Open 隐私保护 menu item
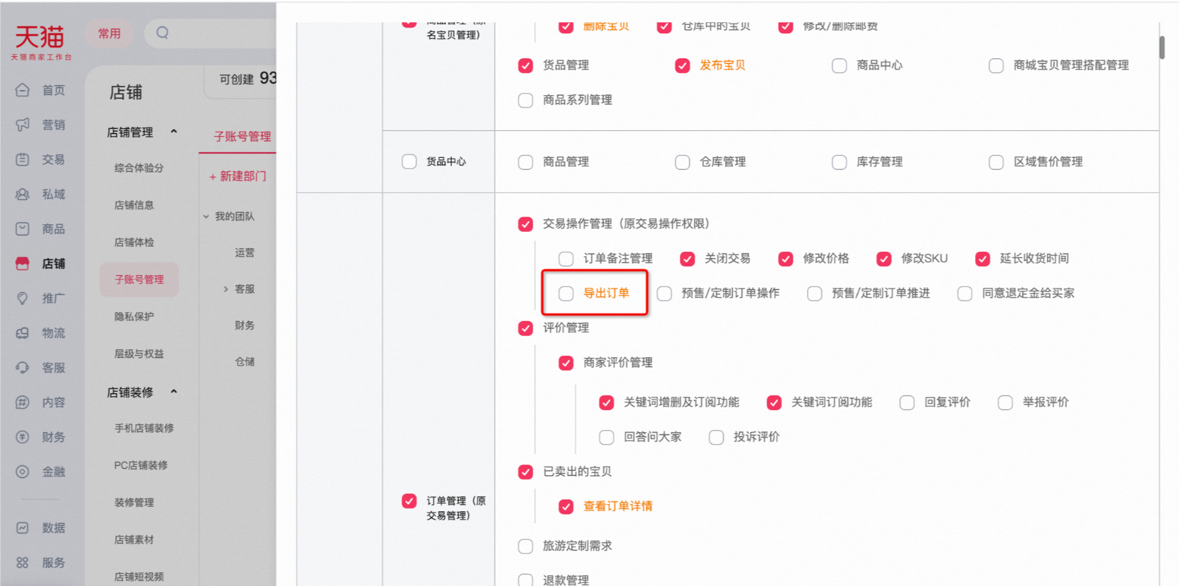The height and width of the screenshot is (586, 1179). tap(134, 316)
